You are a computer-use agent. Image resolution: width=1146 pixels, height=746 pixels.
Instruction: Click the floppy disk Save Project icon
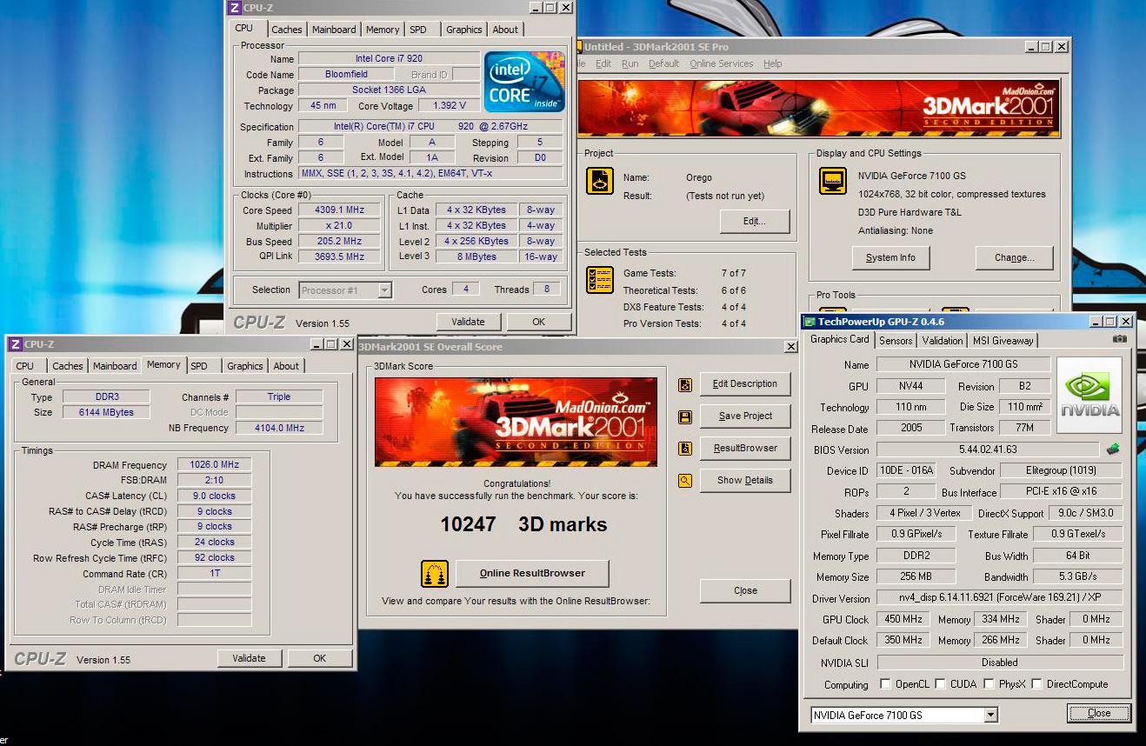[685, 416]
